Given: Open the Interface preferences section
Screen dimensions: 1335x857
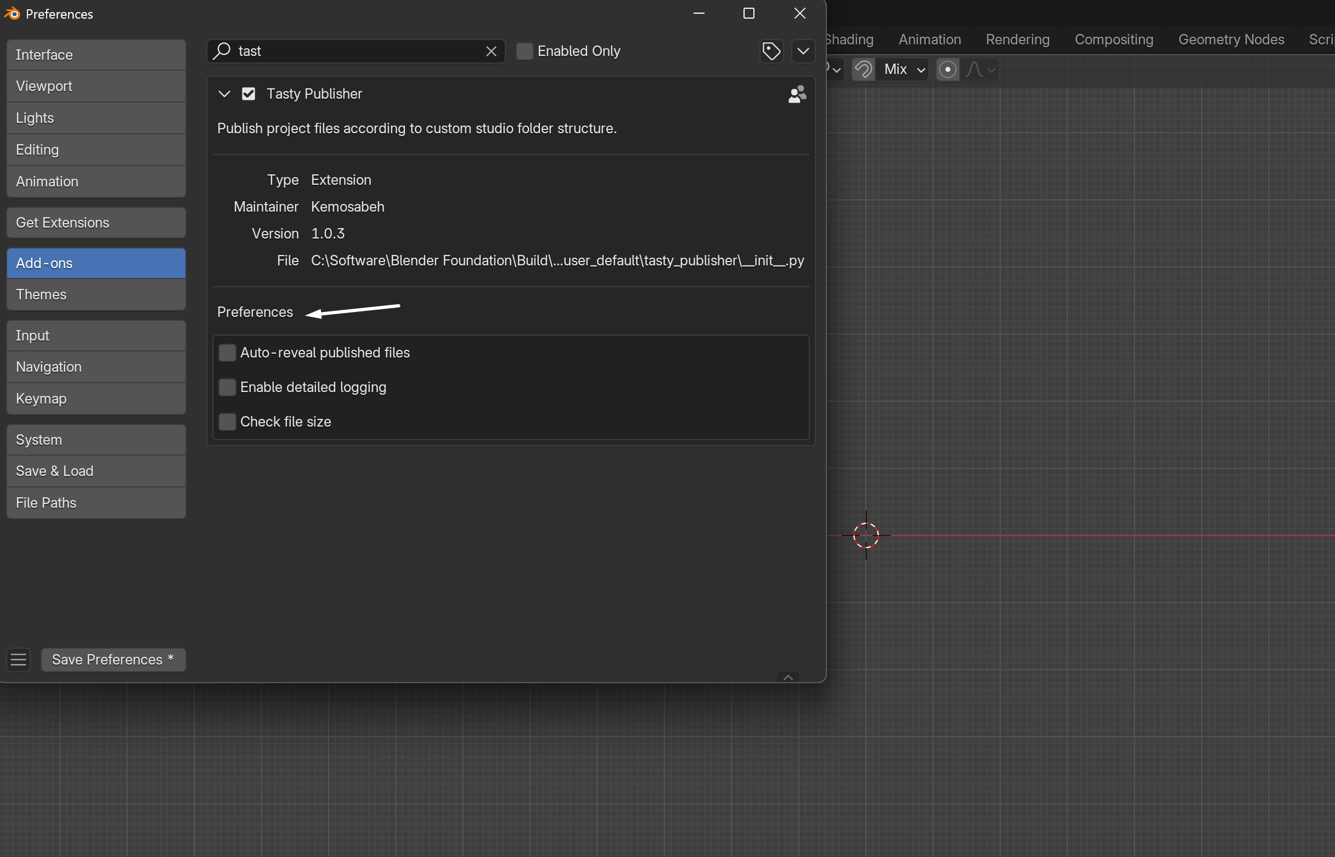Looking at the screenshot, I should click(96, 54).
